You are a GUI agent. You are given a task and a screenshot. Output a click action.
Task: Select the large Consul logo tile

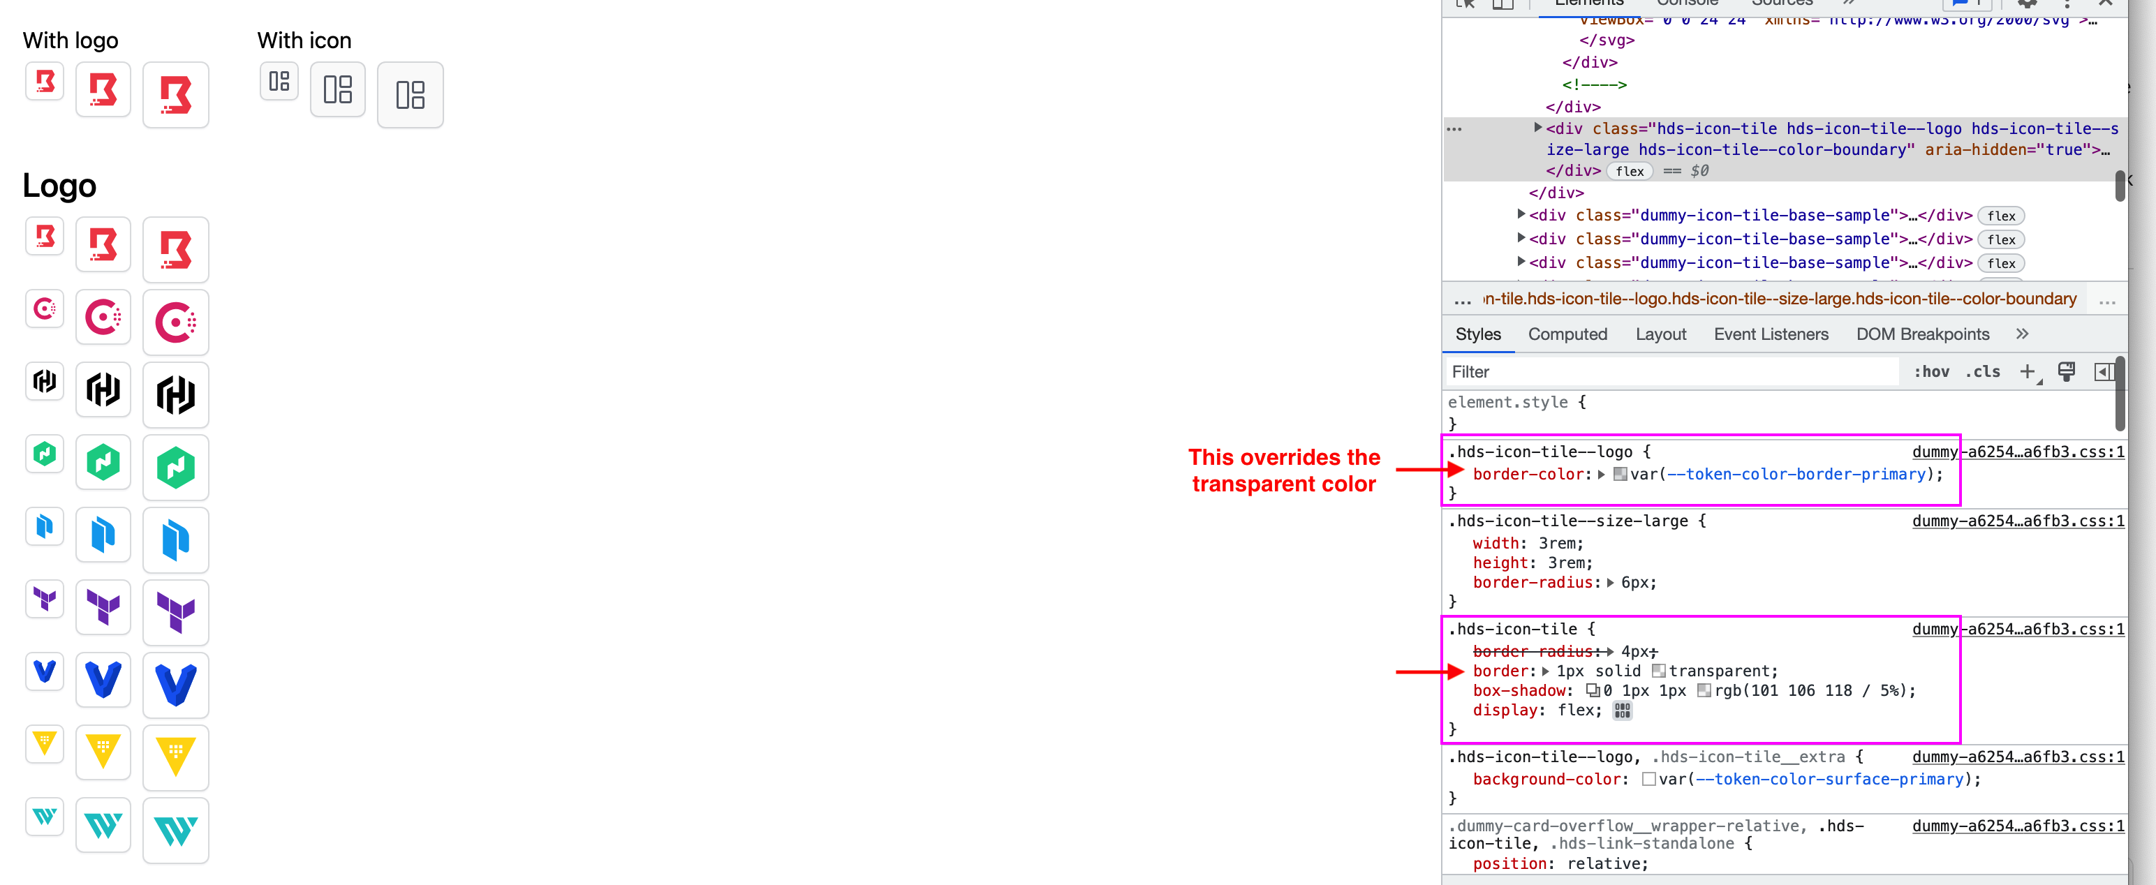coord(176,321)
